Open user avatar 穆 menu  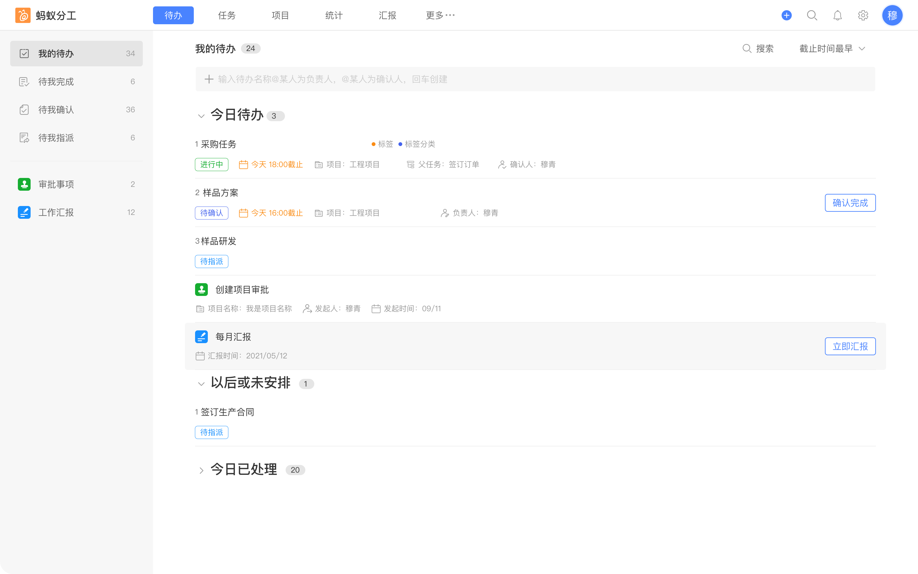pos(892,15)
